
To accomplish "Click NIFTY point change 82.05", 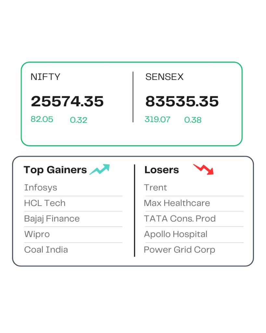I will (x=42, y=119).
